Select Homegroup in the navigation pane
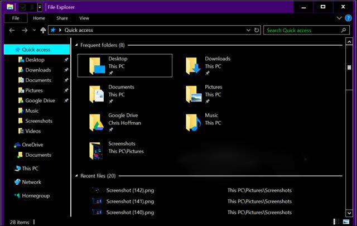The height and width of the screenshot is (226, 357). point(36,196)
